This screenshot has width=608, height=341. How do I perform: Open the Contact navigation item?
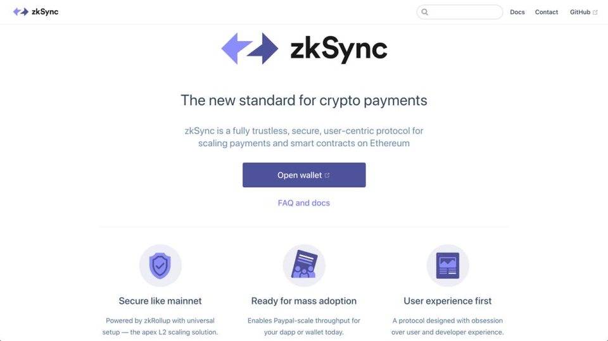[547, 12]
